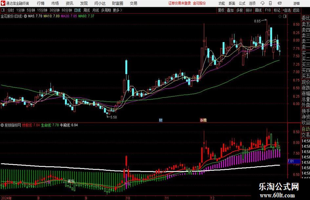310x200 pixels.
Task: Open the 问小达 menu
Action: [x=100, y=3]
